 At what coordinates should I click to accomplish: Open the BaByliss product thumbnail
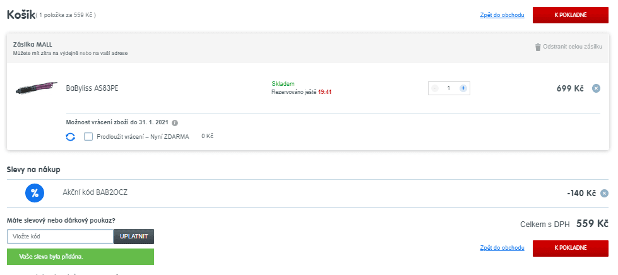(x=36, y=88)
